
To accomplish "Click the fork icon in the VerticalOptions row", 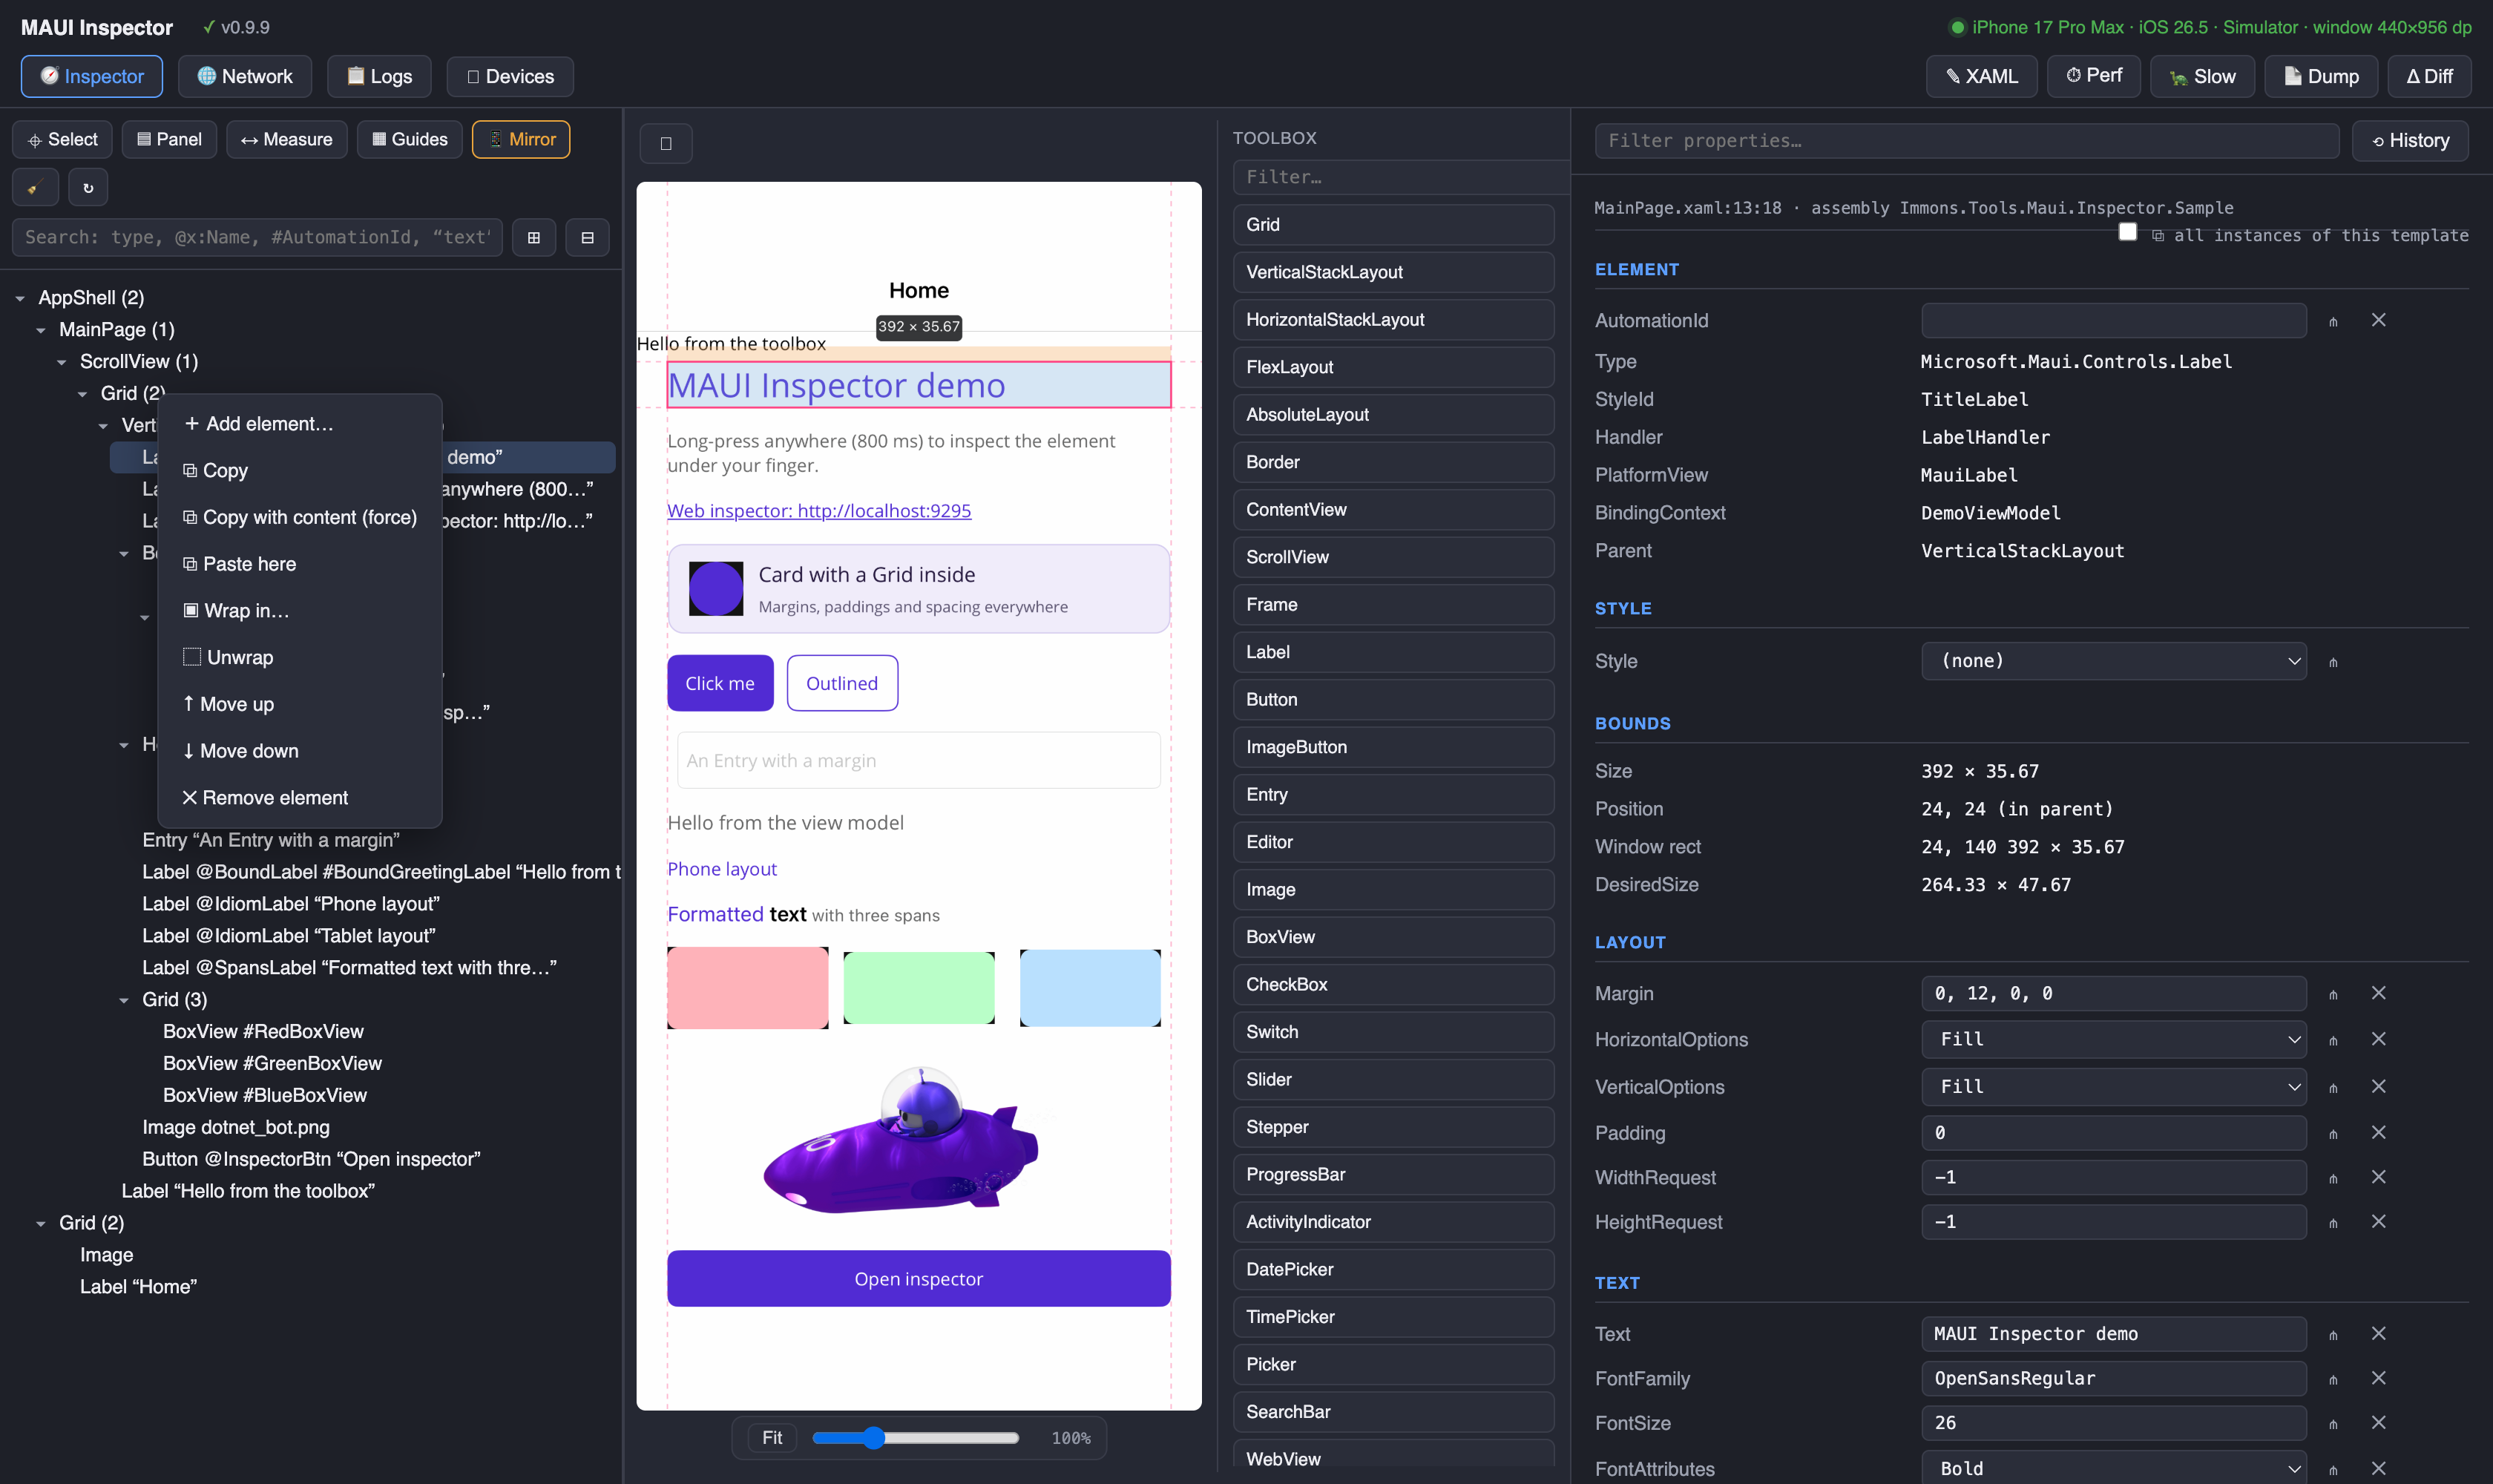I will 2333,1087.
